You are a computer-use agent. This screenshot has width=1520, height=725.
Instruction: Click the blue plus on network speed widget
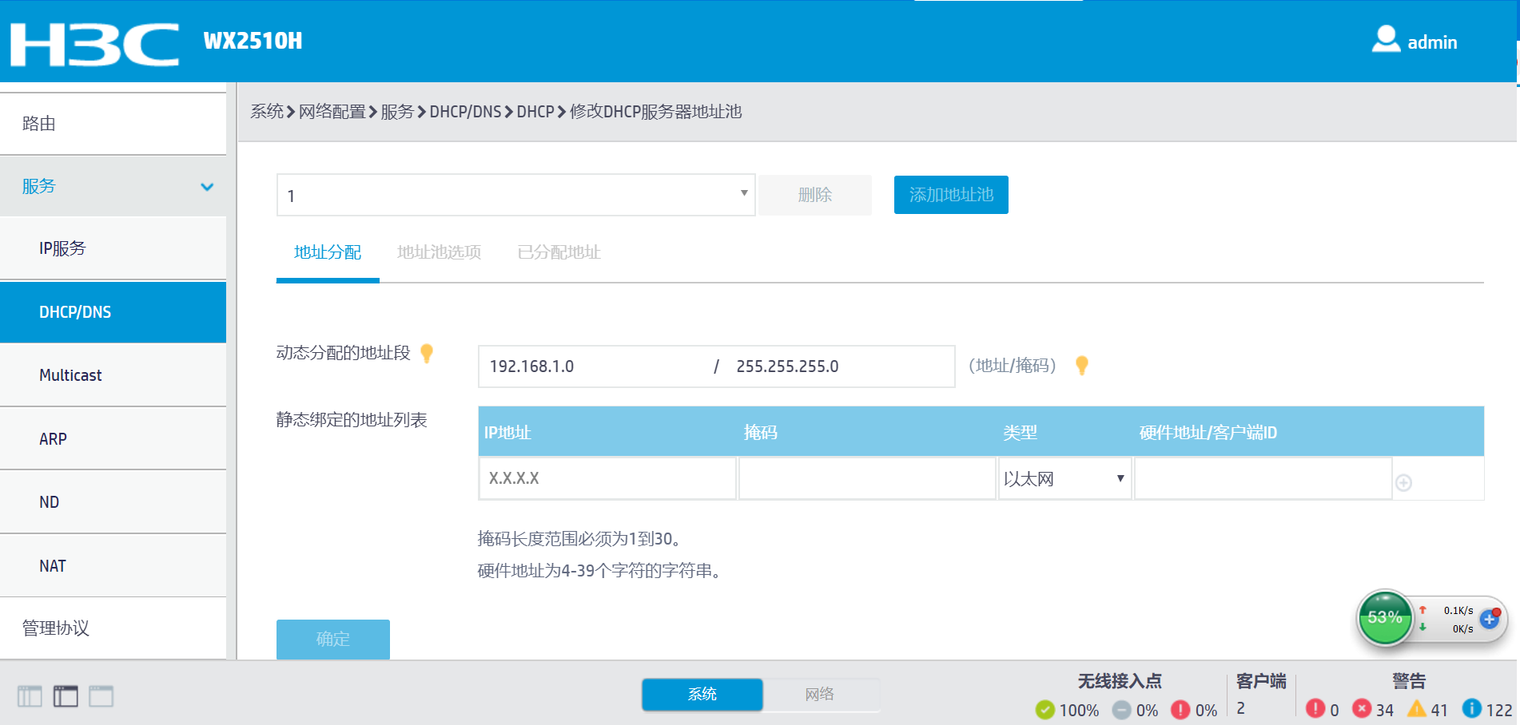tap(1489, 619)
